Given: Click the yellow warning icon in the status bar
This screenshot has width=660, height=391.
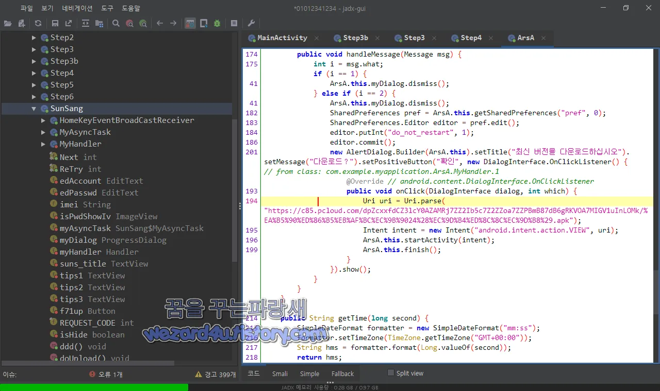Looking at the screenshot, I should (x=199, y=375).
